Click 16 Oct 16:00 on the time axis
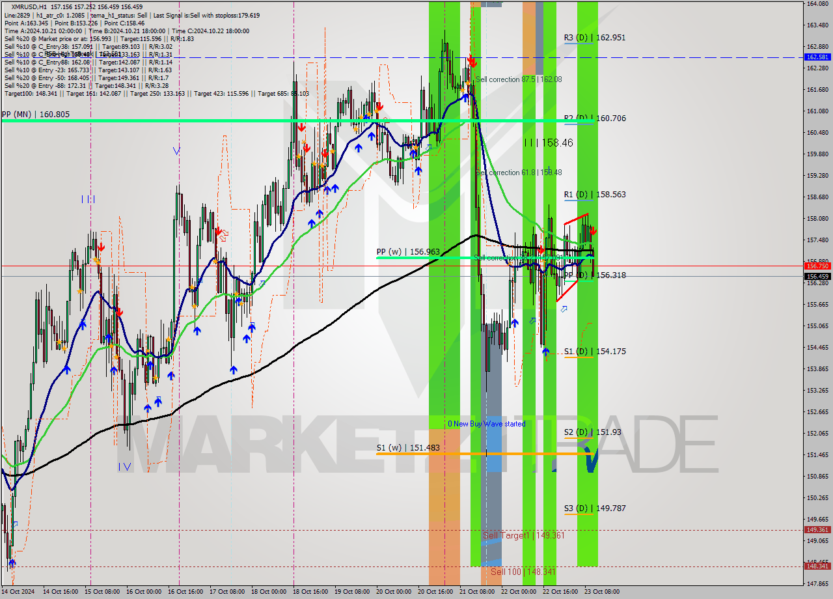Screen dimensions: 833x599 (186, 592)
